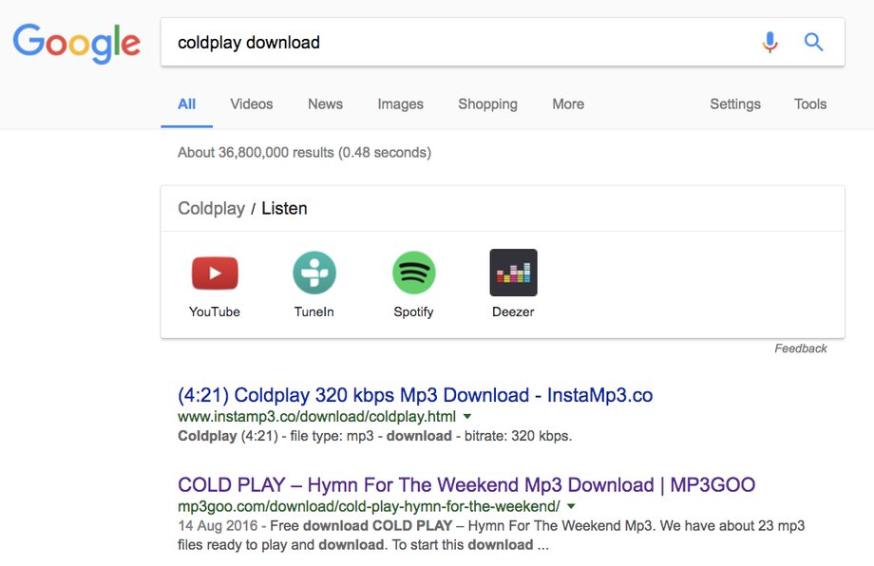
Task: Open search Tools options
Action: coord(810,104)
